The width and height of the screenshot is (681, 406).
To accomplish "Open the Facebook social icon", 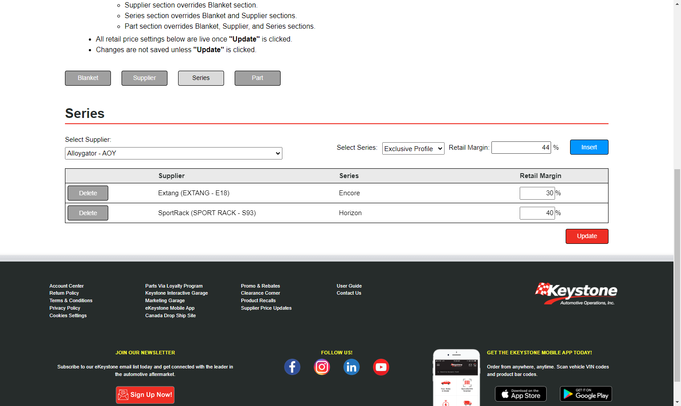I will coord(292,367).
